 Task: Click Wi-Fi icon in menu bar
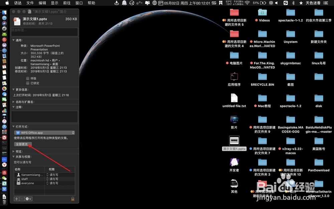point(247,3)
